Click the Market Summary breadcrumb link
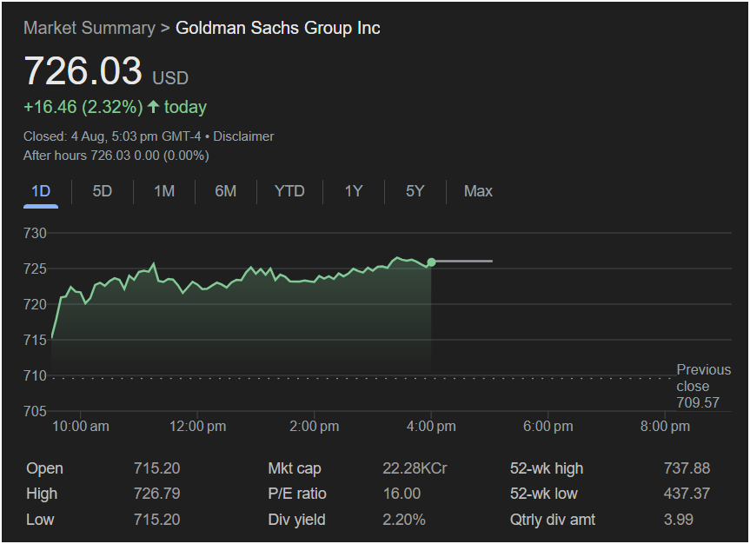The image size is (750, 544). pyautogui.click(x=88, y=28)
